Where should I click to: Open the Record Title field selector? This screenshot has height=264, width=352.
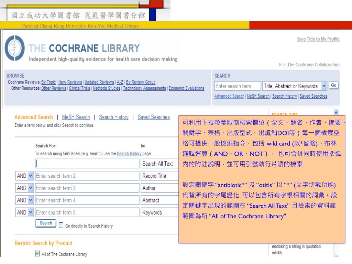tap(159, 176)
